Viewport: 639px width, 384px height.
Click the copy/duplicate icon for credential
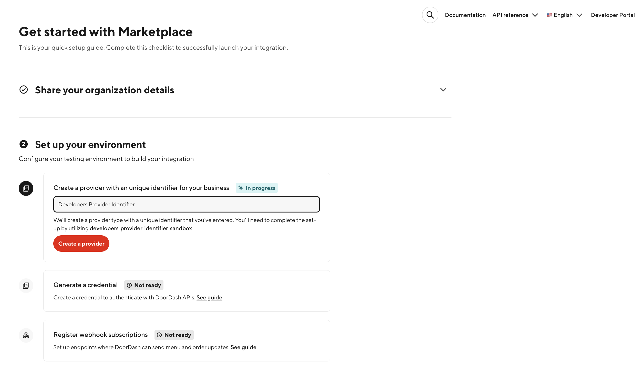[26, 285]
